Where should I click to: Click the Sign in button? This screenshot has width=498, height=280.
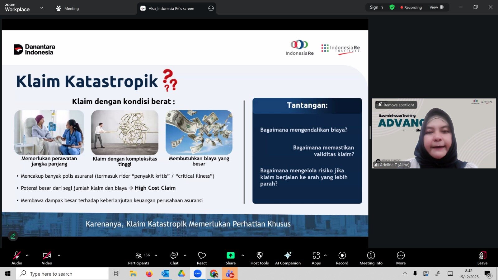(x=376, y=7)
